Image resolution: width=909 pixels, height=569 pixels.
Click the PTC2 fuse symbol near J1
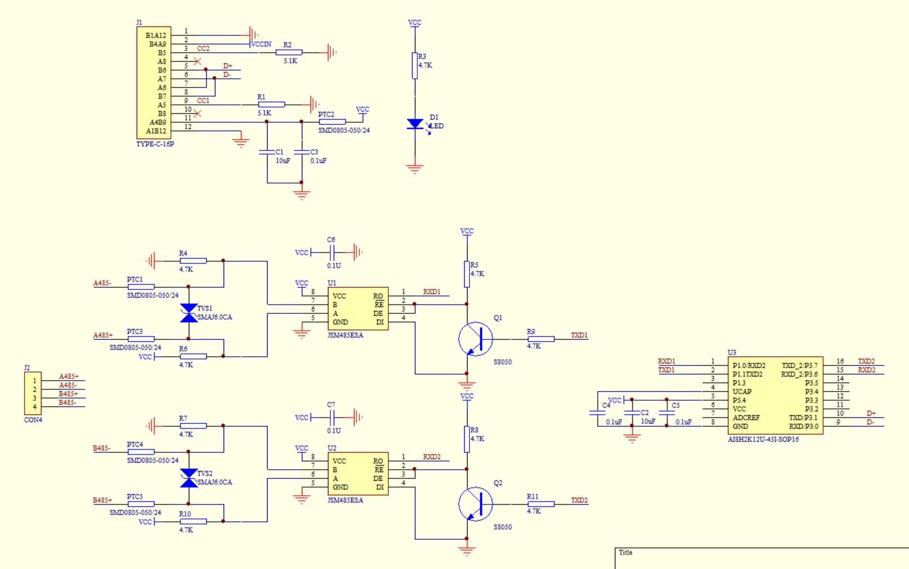332,122
